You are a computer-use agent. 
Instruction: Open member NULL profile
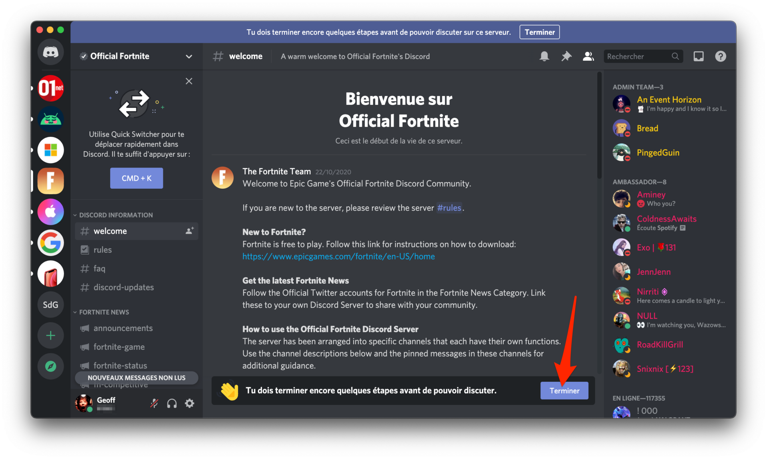[670, 320]
